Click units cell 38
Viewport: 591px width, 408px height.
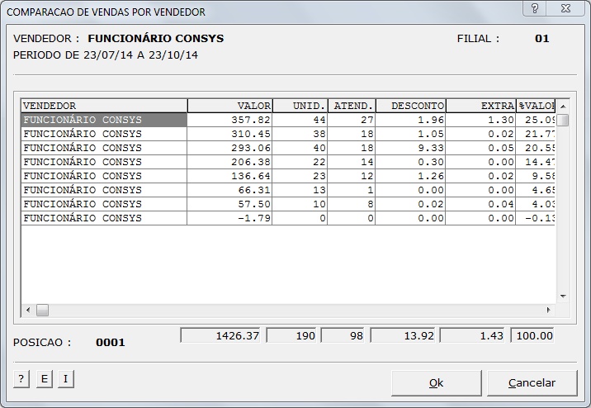pyautogui.click(x=300, y=134)
